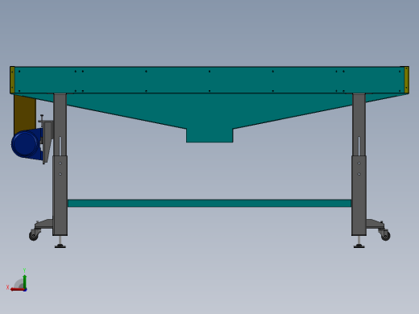The height and width of the screenshot is (314, 419).
Task: Select the blue drive motor
Action: coord(27,144)
